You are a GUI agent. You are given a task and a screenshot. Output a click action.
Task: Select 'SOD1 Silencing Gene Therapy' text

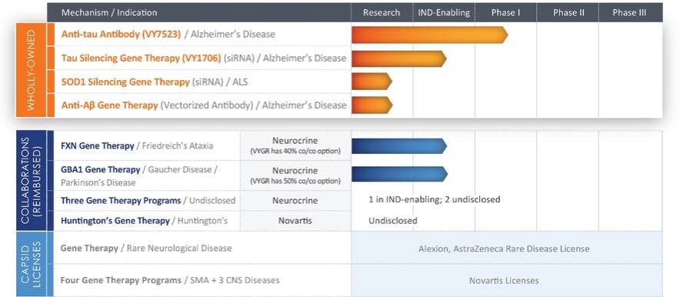(x=125, y=82)
